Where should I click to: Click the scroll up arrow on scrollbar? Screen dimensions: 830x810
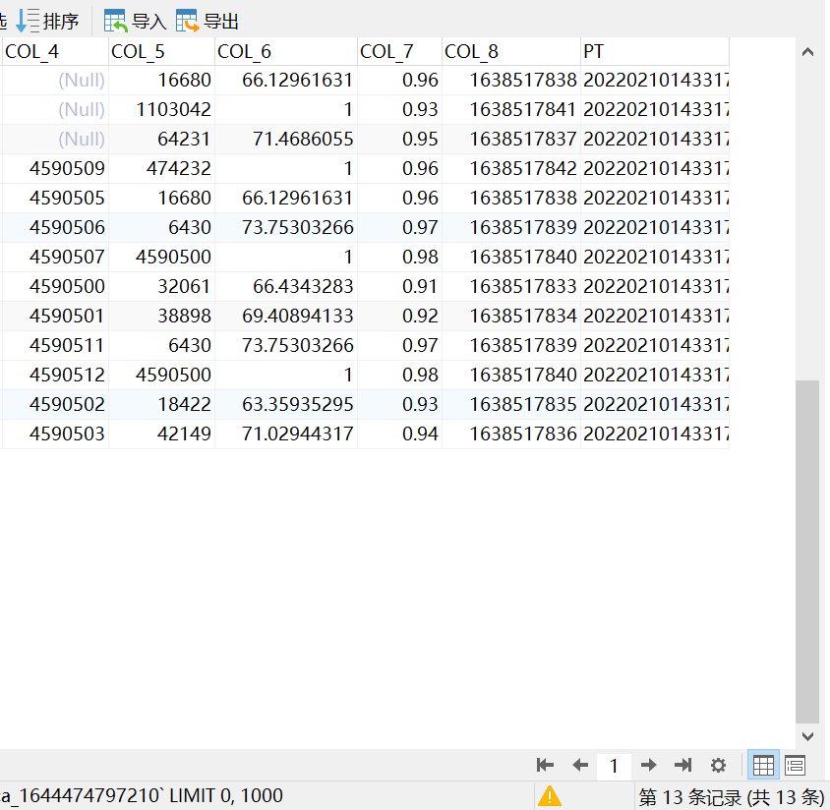pos(807,52)
